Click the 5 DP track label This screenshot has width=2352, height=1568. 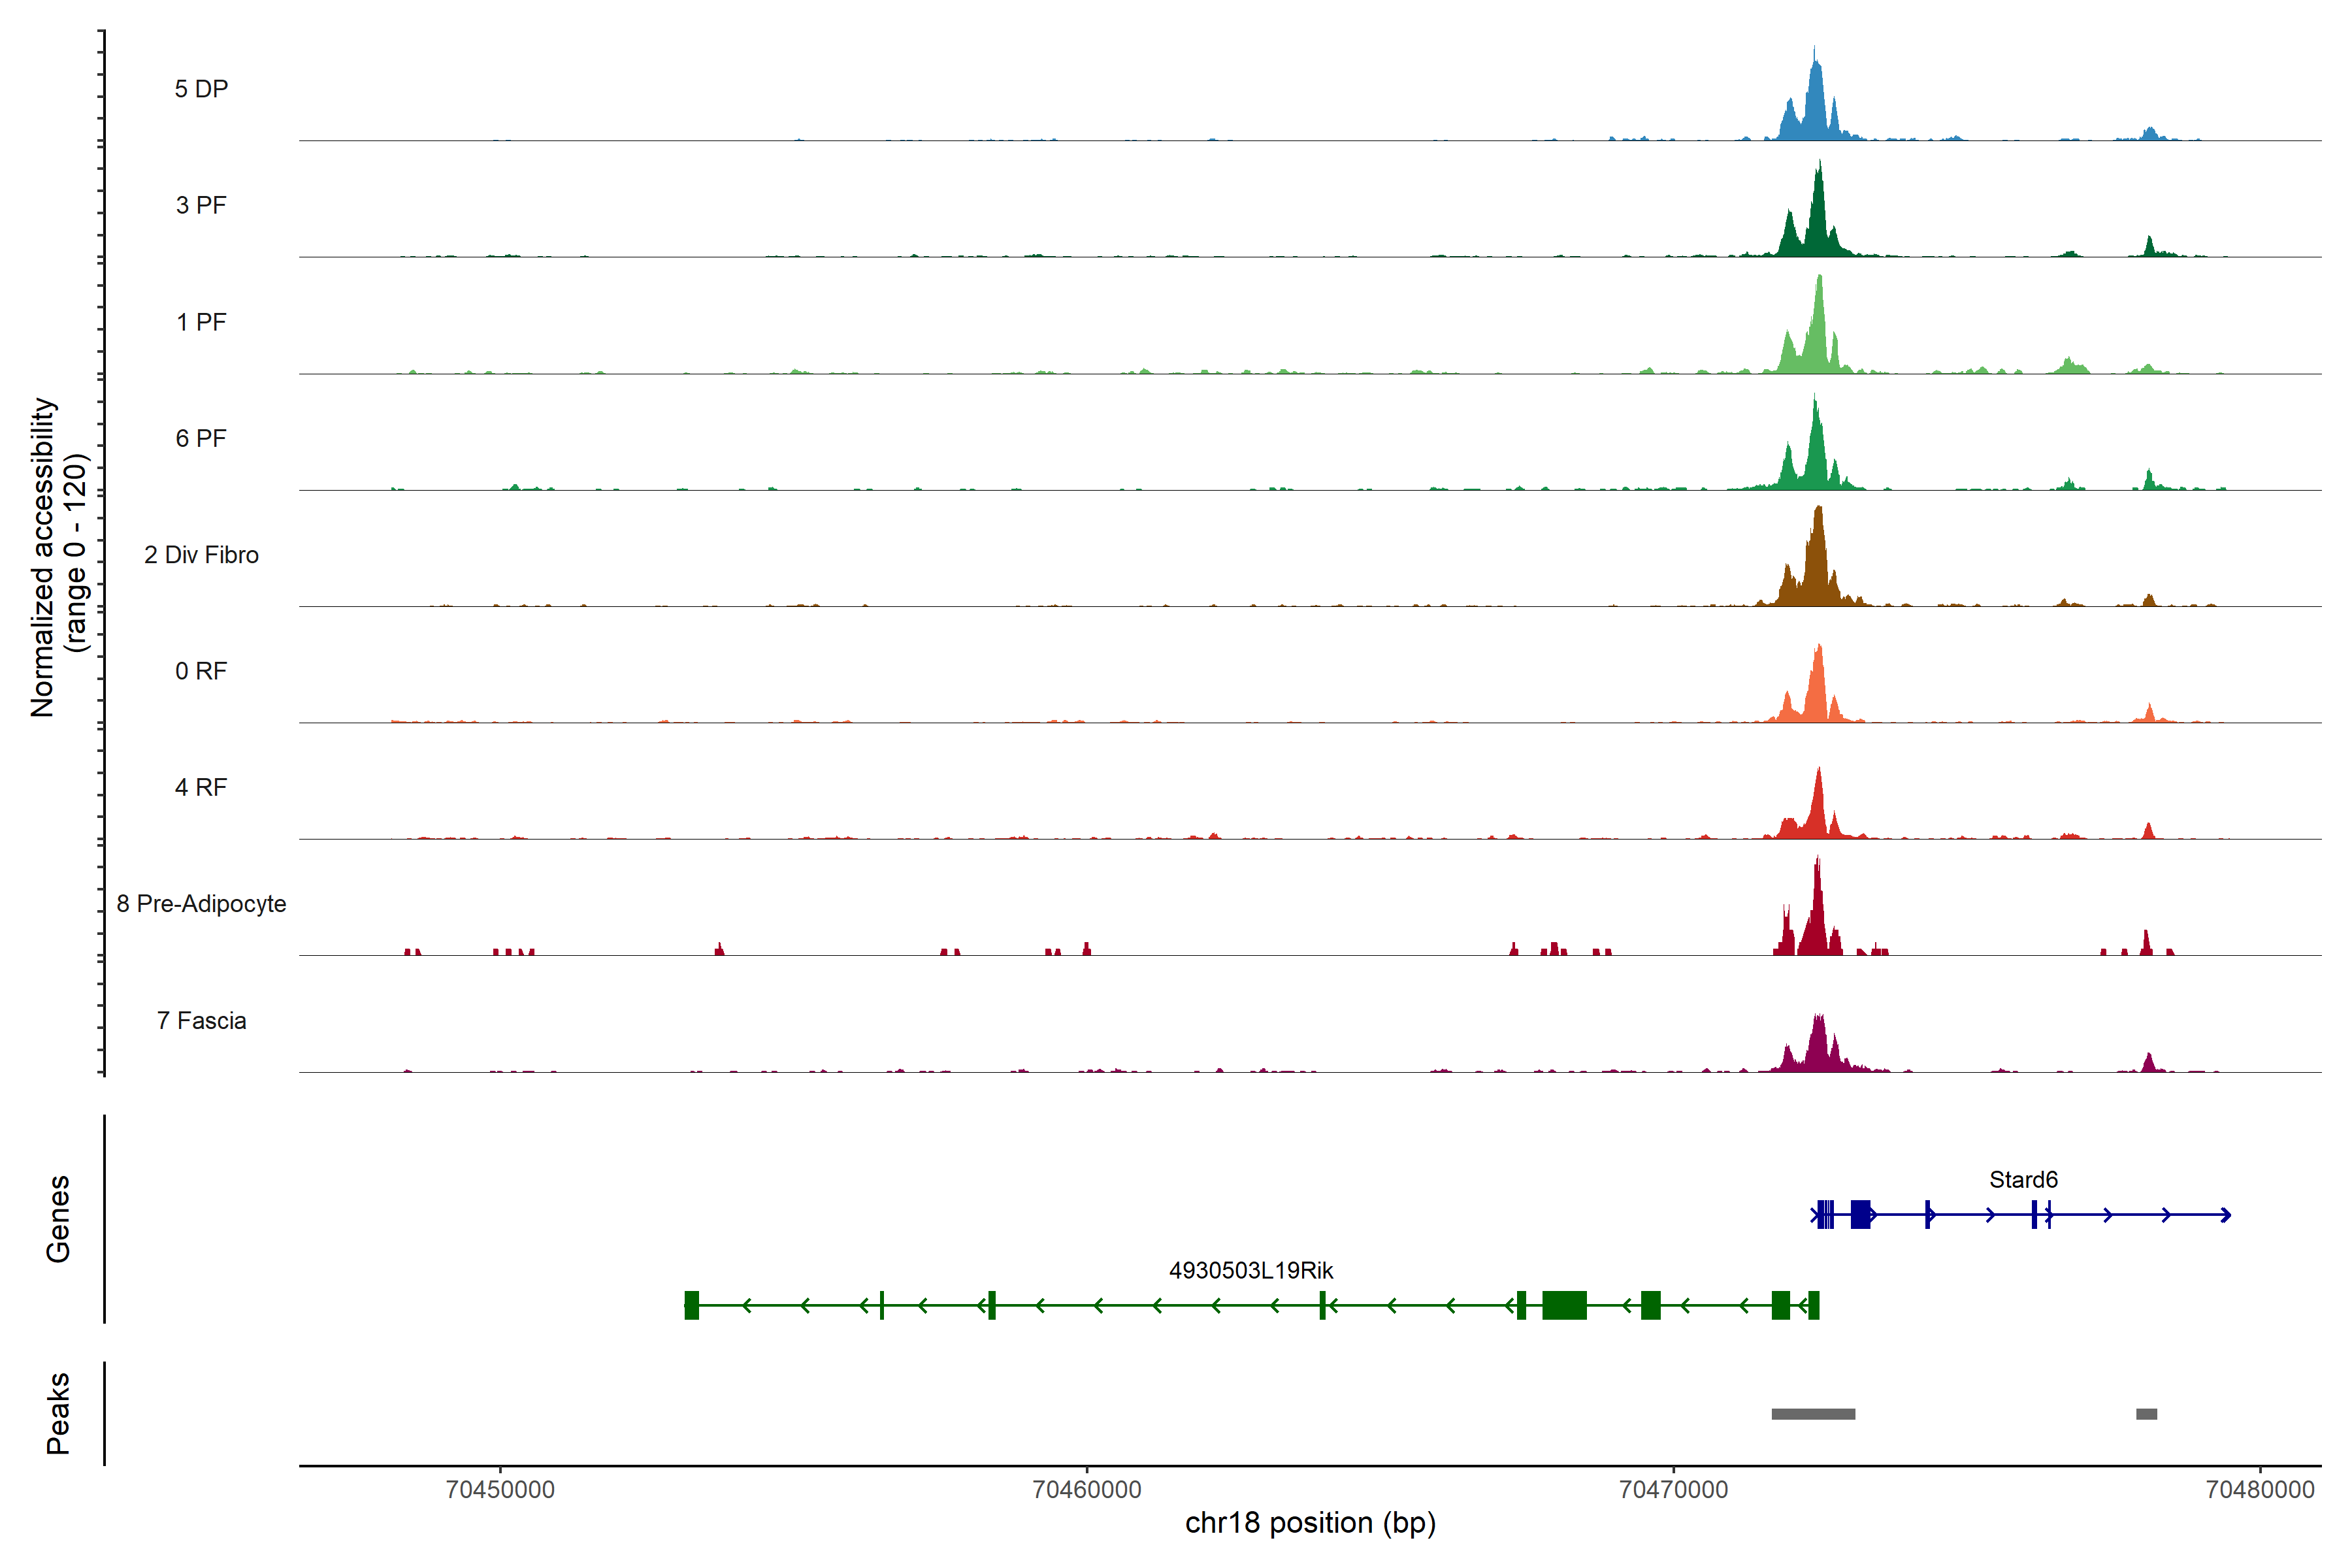(201, 89)
